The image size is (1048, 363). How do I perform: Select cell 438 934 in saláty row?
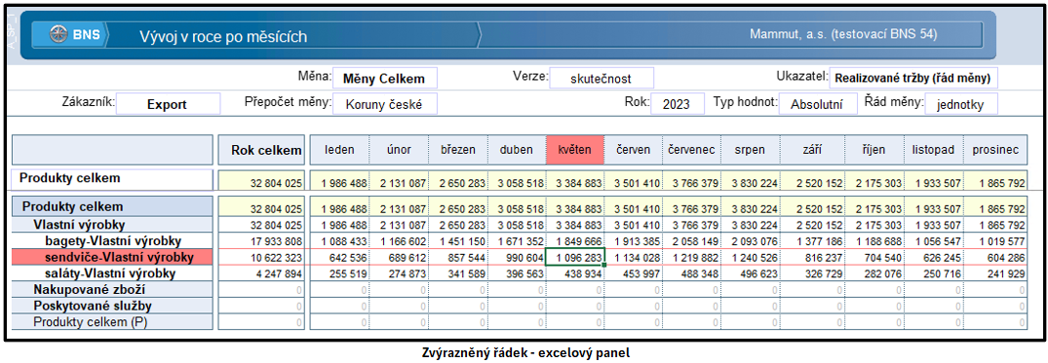pos(575,272)
